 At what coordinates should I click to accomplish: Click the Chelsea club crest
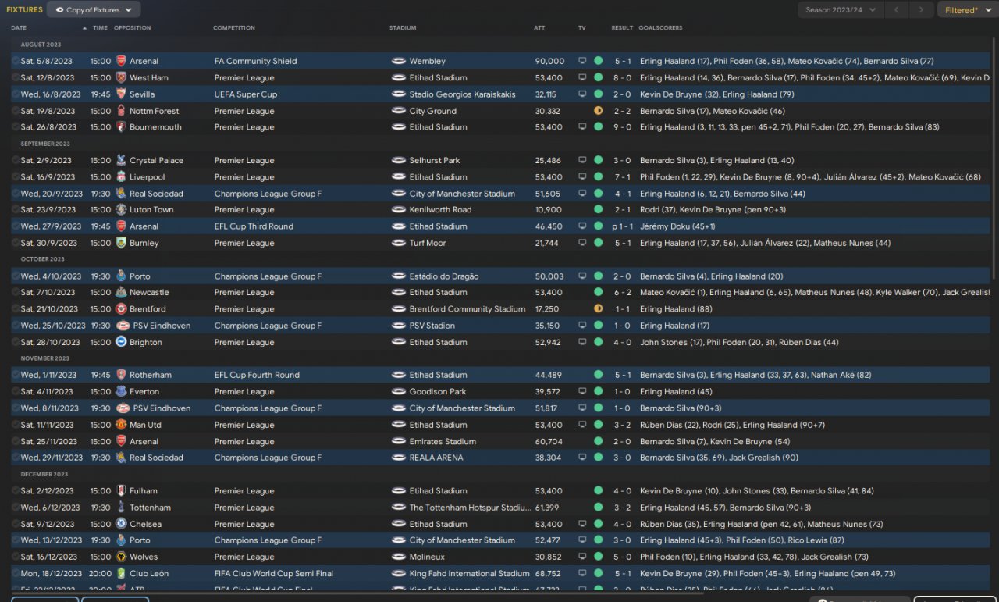point(121,524)
